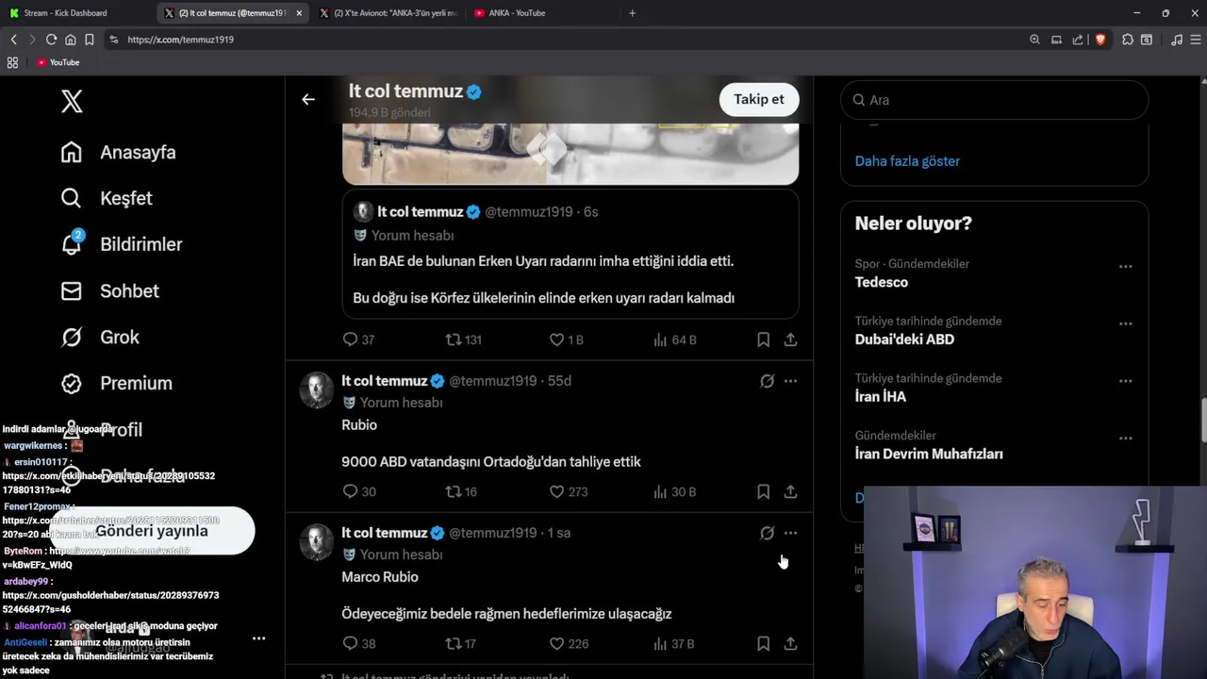This screenshot has width=1207, height=679.
Task: Click the page vertical scrollbar
Action: click(1202, 420)
